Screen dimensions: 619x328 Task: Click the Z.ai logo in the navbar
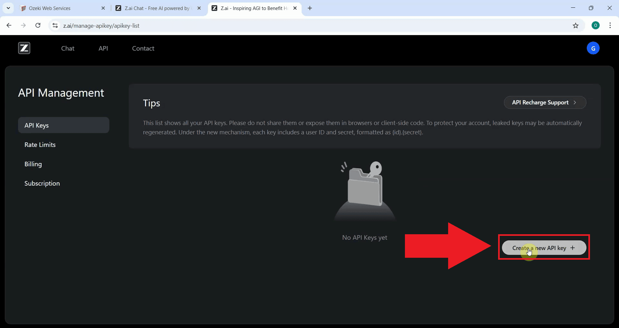(24, 48)
